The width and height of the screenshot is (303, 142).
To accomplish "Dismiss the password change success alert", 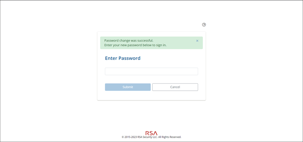I will (197, 41).
